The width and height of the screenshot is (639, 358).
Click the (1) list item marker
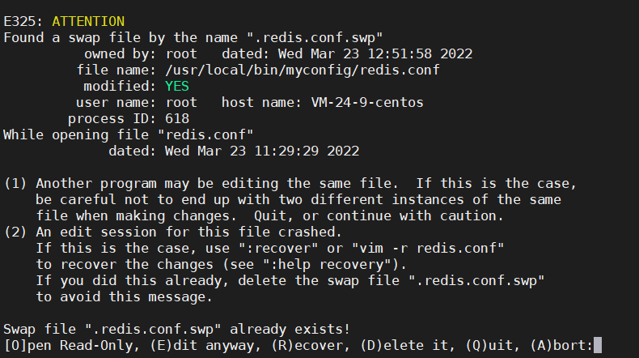(15, 183)
